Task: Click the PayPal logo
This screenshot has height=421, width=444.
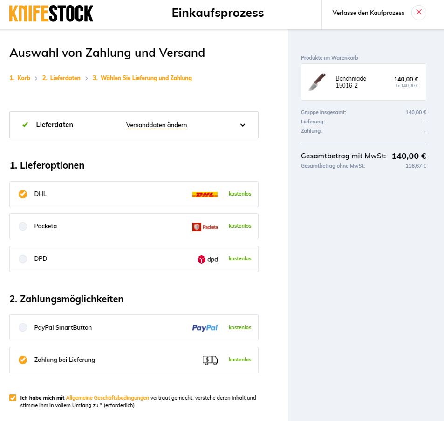Action: pyautogui.click(x=205, y=328)
